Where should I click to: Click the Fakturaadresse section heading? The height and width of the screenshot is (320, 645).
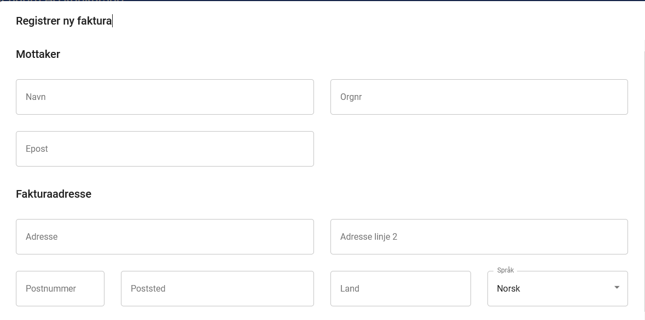54,194
